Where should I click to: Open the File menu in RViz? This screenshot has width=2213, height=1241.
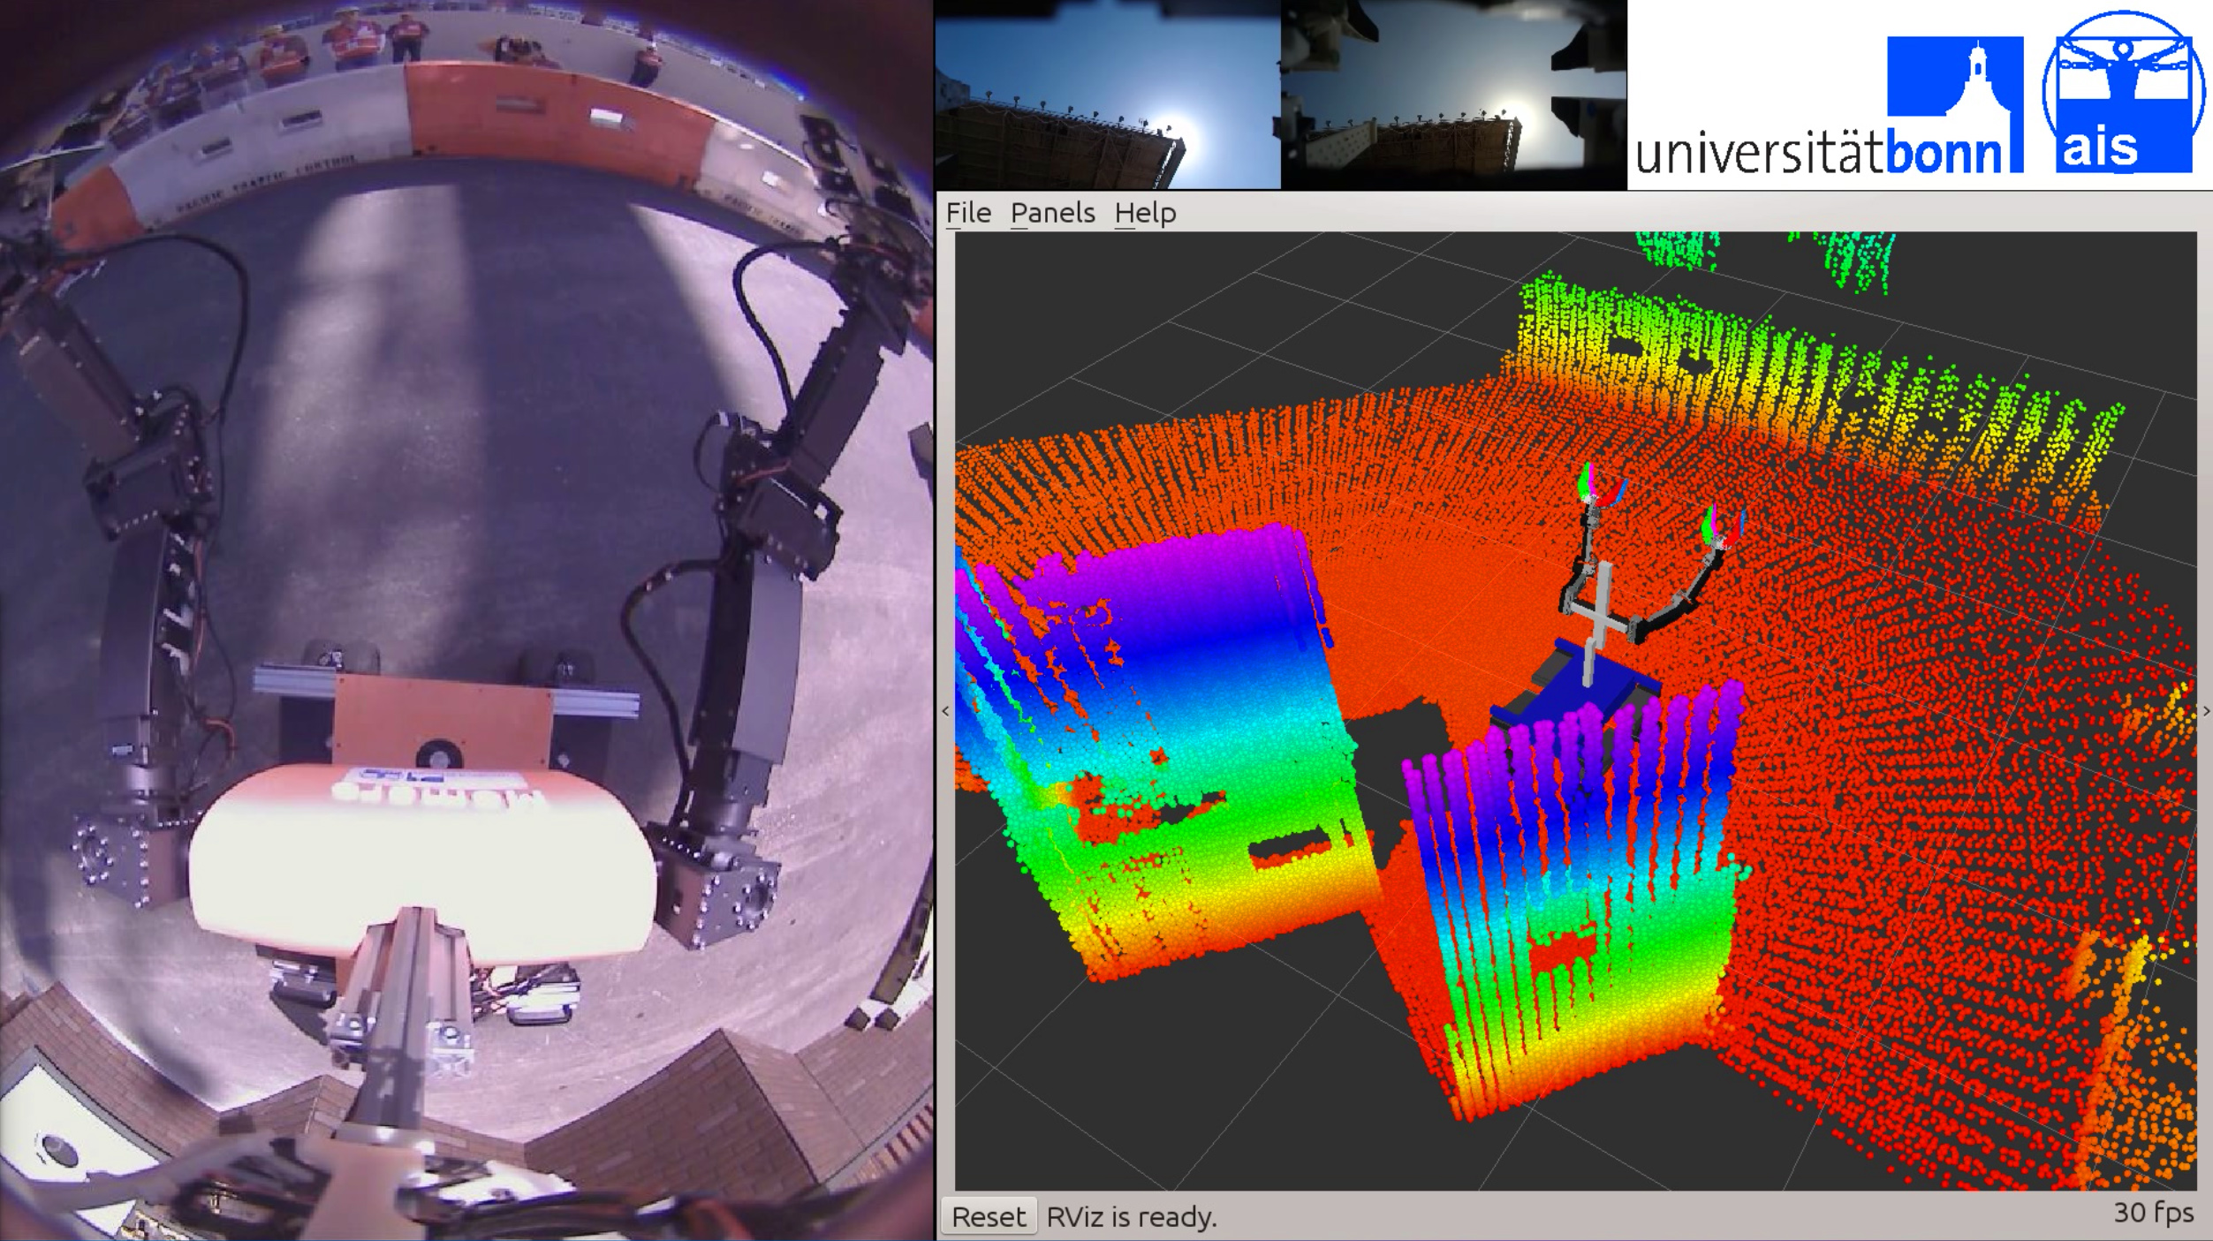coord(968,213)
